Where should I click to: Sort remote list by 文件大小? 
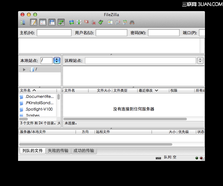(100, 90)
